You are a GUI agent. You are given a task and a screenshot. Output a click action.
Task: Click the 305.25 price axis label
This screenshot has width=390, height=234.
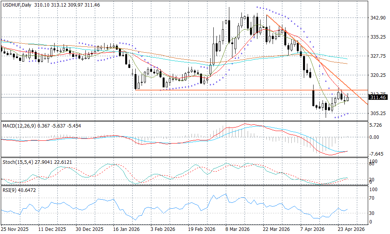point(378,113)
